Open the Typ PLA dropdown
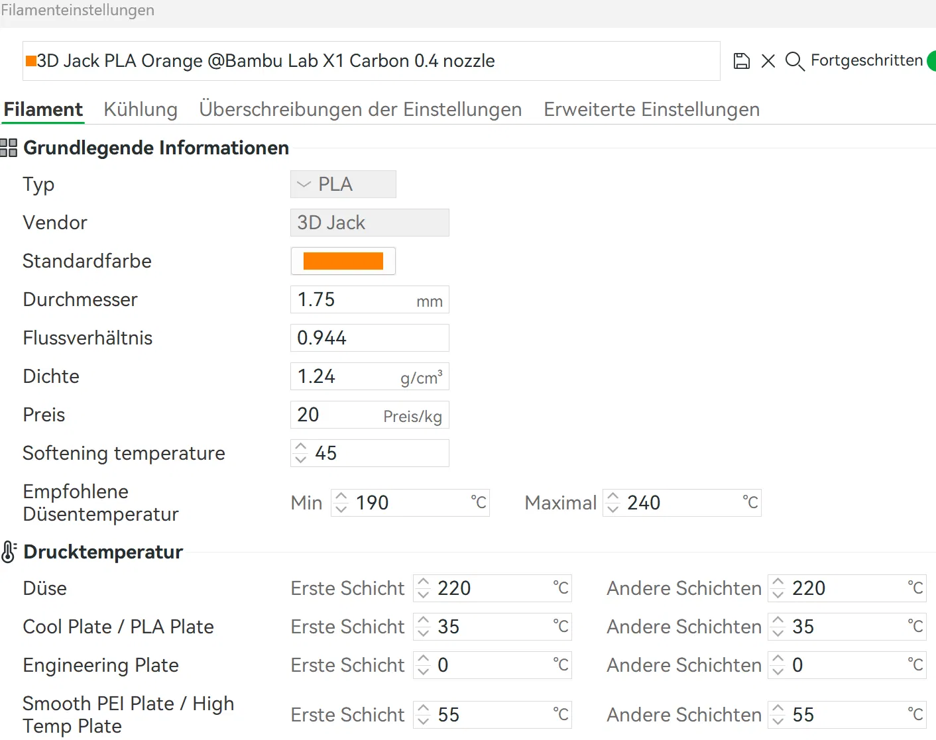 [x=343, y=184]
